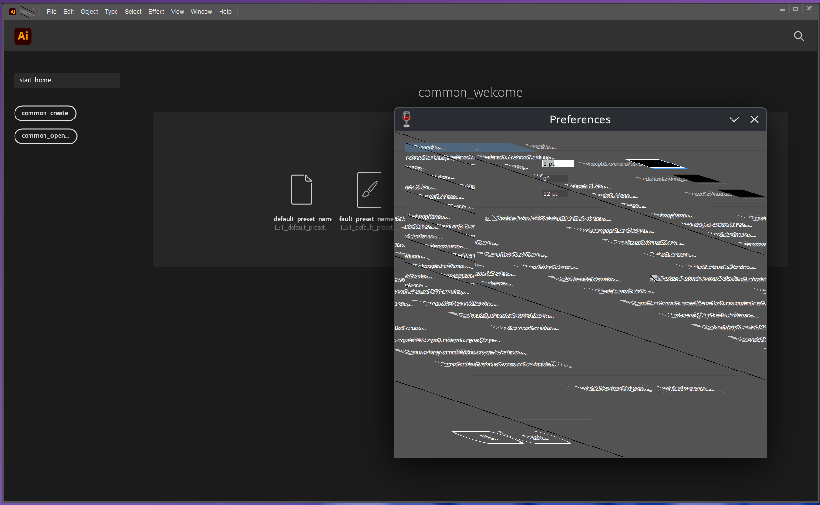Open the Type menu
Screen dimensions: 820x505
(112, 12)
